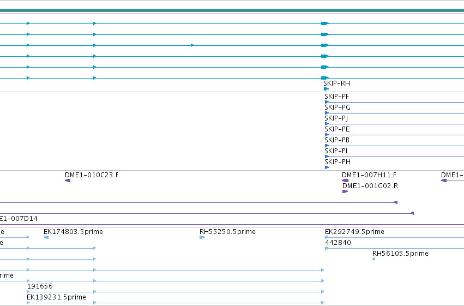
Task: Select the SKIP-PI protein feature
Action: (336, 151)
